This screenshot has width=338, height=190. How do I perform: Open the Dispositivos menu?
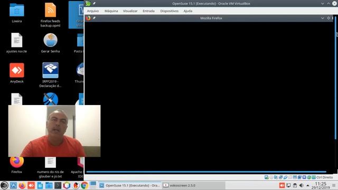click(x=169, y=11)
